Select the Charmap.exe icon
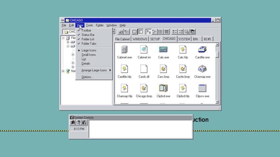Image resolution: width=280 pixels, height=157 pixels. [x=202, y=69]
